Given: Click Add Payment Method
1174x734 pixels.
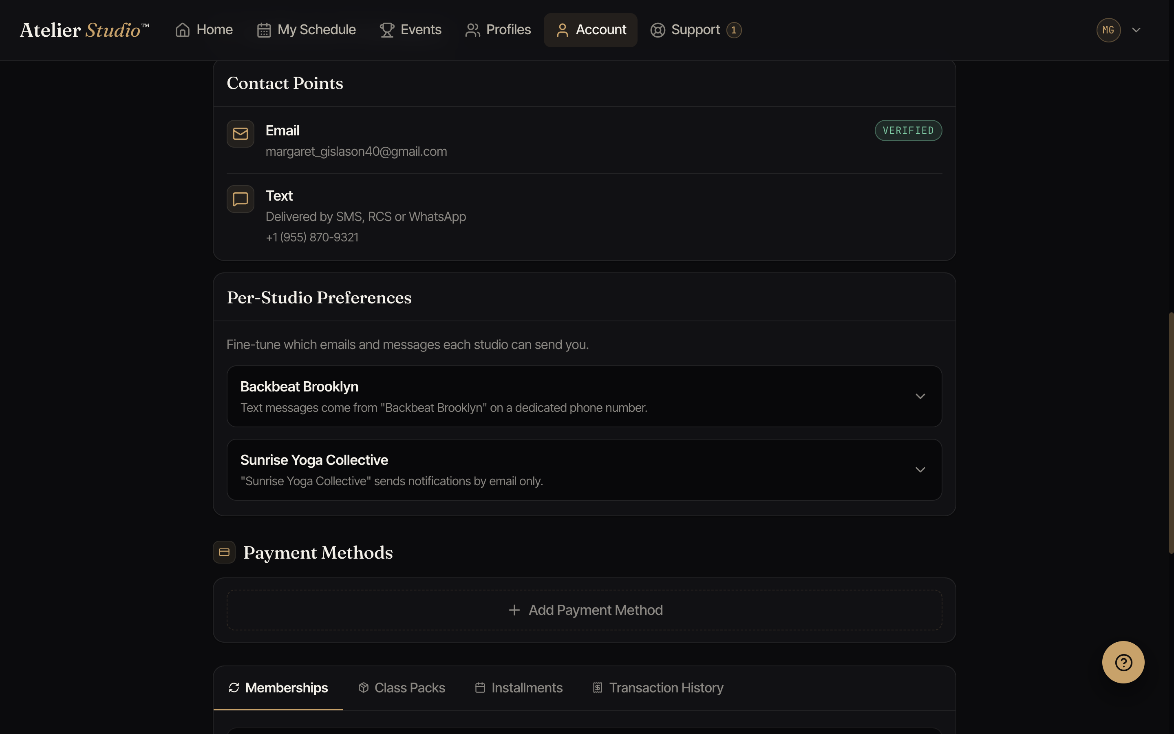Looking at the screenshot, I should pyautogui.click(x=584, y=610).
